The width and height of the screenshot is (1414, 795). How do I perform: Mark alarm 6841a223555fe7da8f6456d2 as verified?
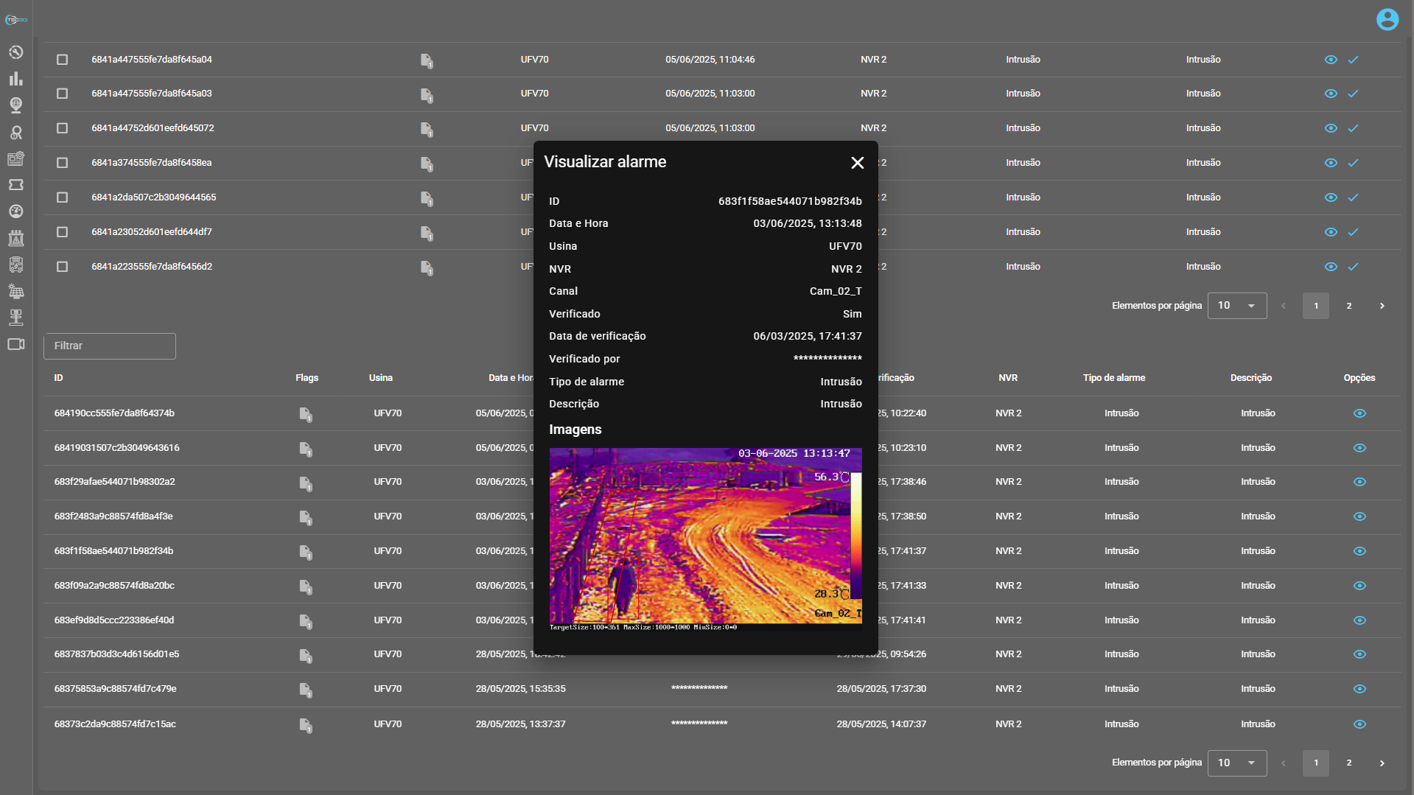coord(1353,267)
